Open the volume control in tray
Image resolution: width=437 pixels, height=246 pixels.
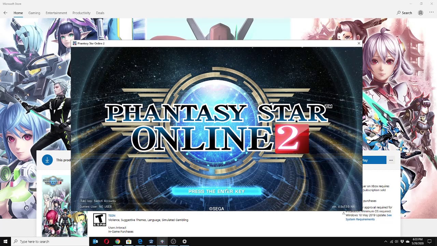396,242
